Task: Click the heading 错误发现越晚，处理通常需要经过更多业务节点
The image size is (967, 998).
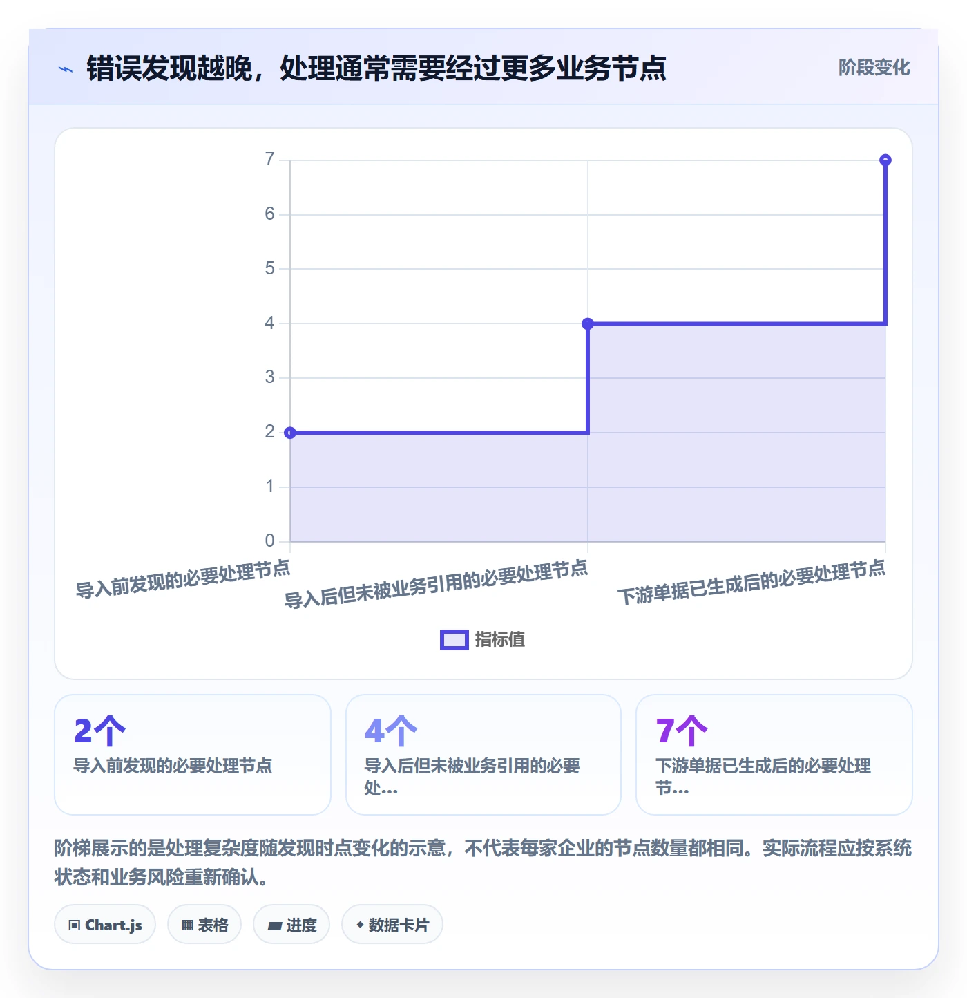Action: [x=376, y=68]
